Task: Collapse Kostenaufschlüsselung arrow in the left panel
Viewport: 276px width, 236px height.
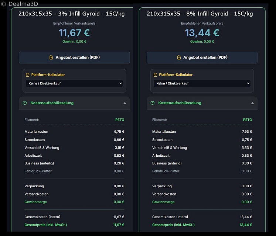Action: click(x=125, y=103)
